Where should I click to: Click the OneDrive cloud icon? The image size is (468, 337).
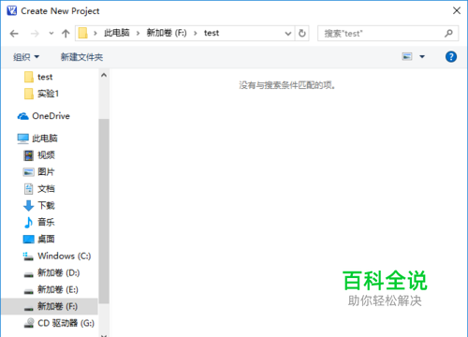click(22, 116)
